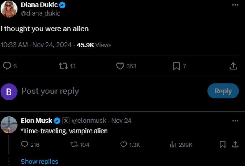Share Diana Dukic's post
245x166 pixels.
(x=233, y=66)
